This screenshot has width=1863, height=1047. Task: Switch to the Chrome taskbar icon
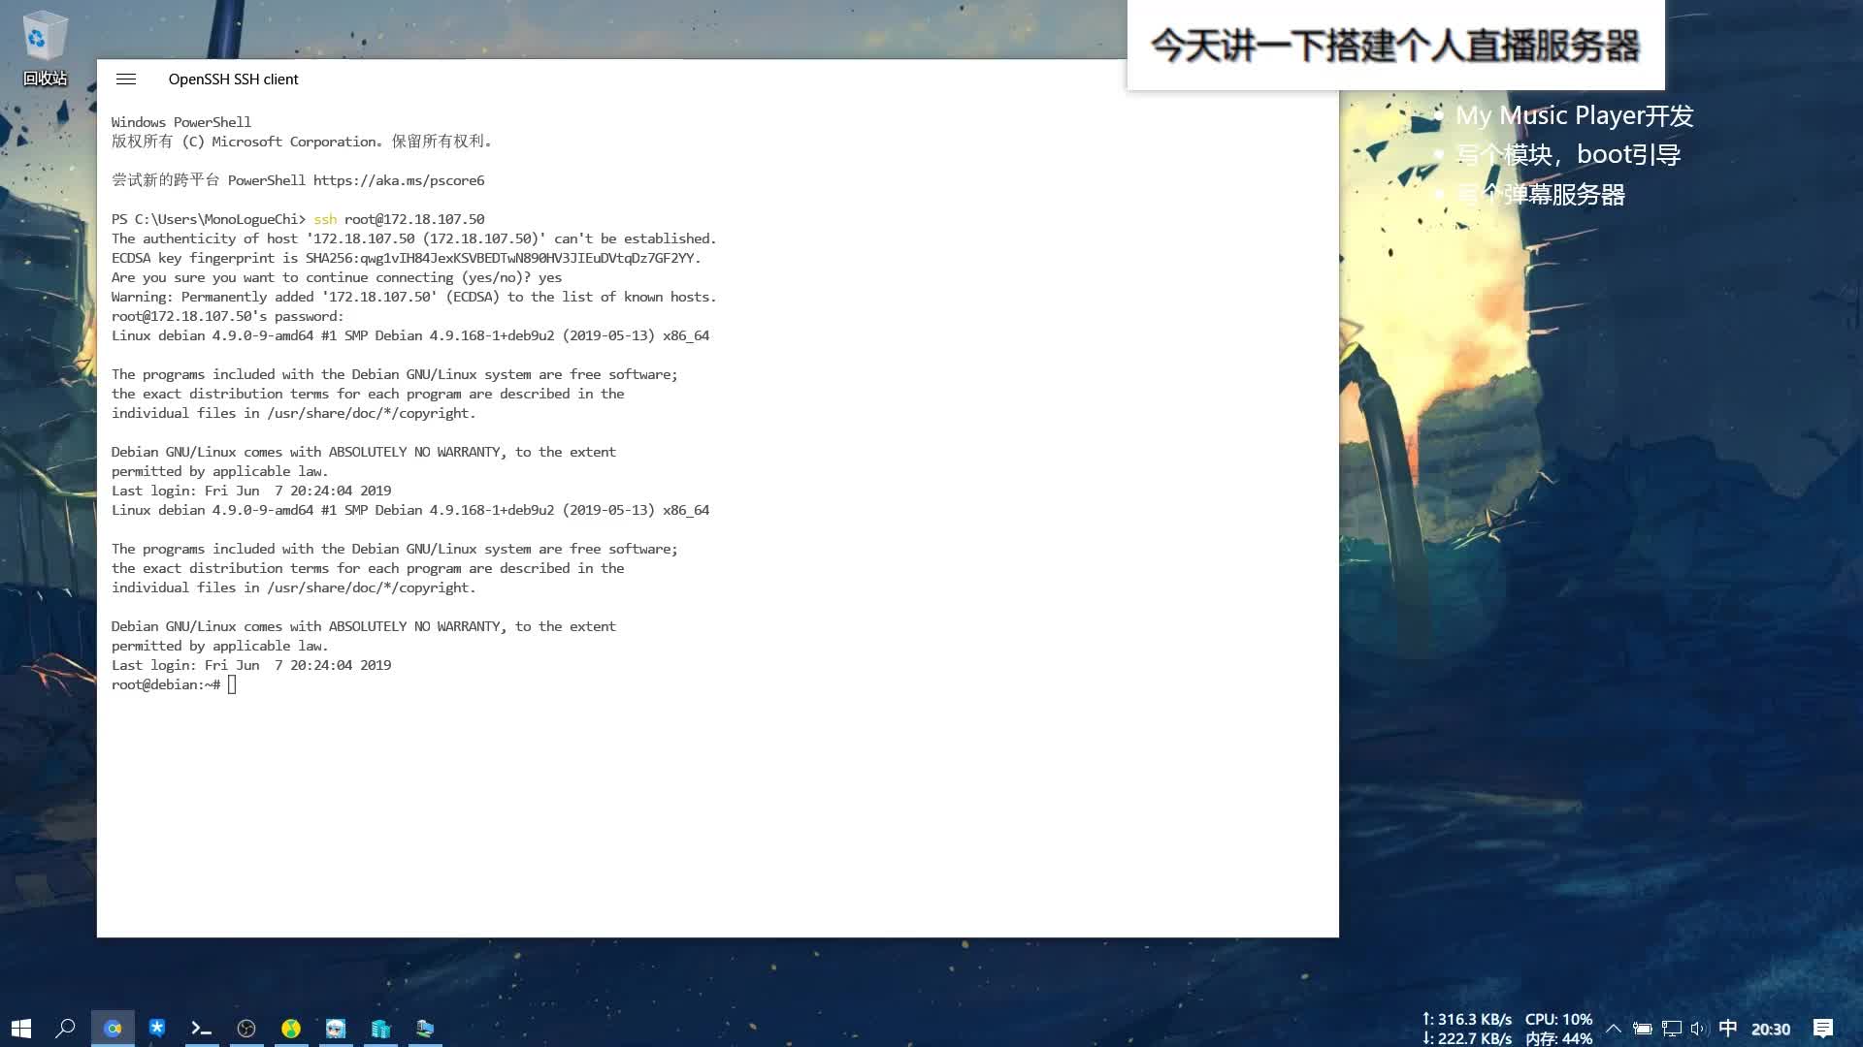(113, 1029)
